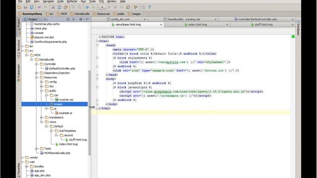The height and width of the screenshot is (178, 317).
Task: Click the Paste toolbar icon
Action: tap(65, 7)
